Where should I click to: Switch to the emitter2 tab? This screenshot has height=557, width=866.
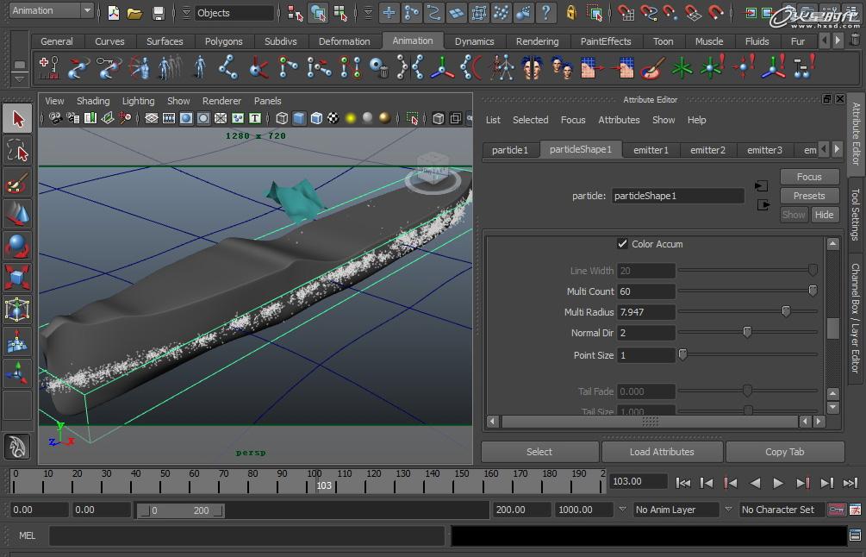pyautogui.click(x=707, y=149)
